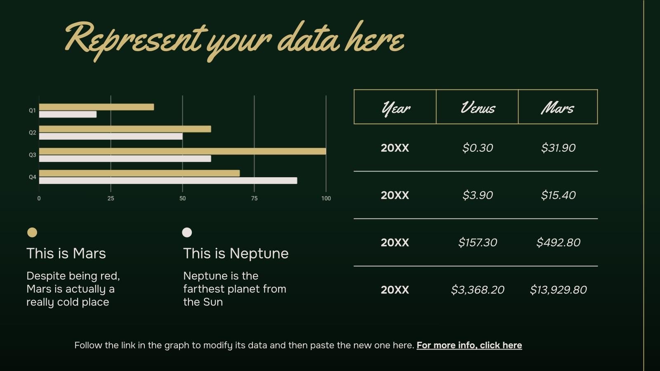The height and width of the screenshot is (371, 660).
Task: Click the $3.90 Venus value
Action: click(x=478, y=195)
